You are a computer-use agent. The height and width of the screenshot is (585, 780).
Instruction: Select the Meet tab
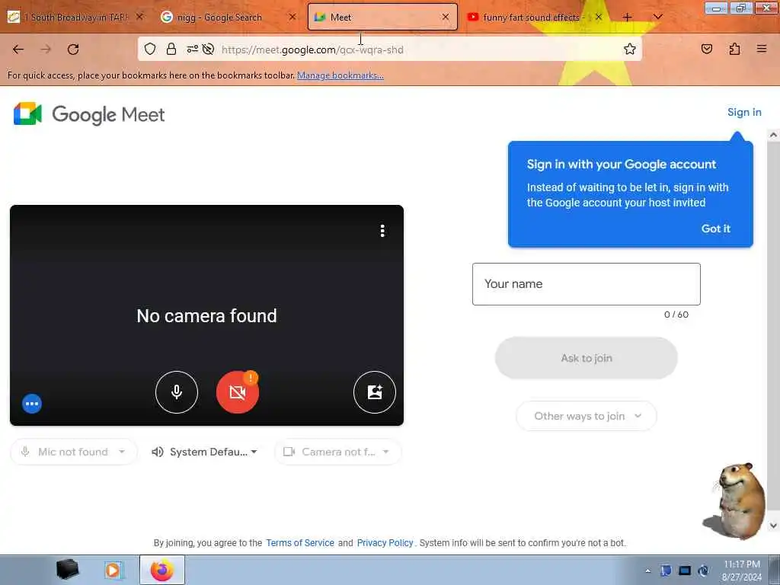[x=382, y=17]
